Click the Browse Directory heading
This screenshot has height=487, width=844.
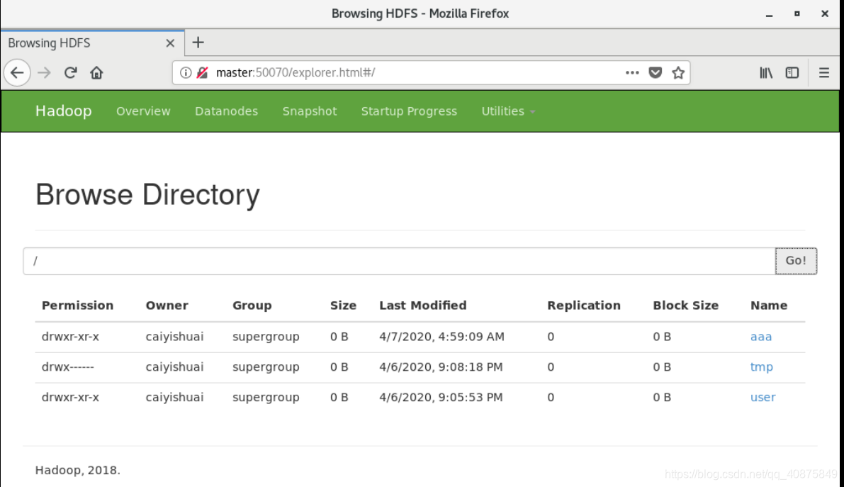tap(147, 195)
